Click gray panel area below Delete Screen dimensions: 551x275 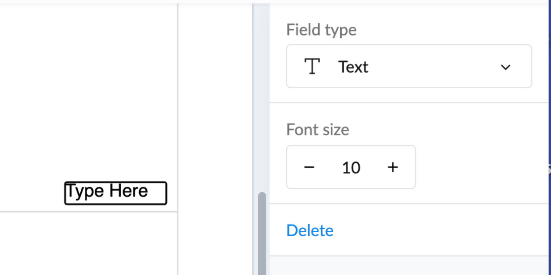tap(409, 266)
